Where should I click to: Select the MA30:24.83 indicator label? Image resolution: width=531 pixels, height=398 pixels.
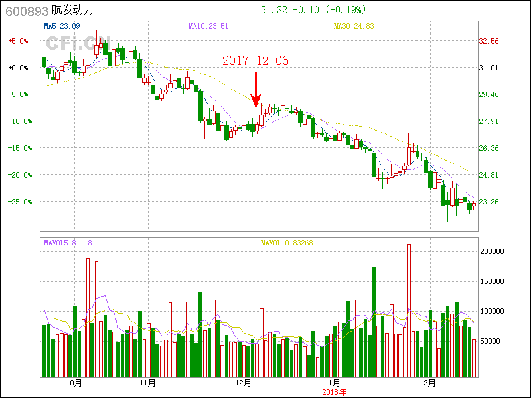click(x=354, y=27)
